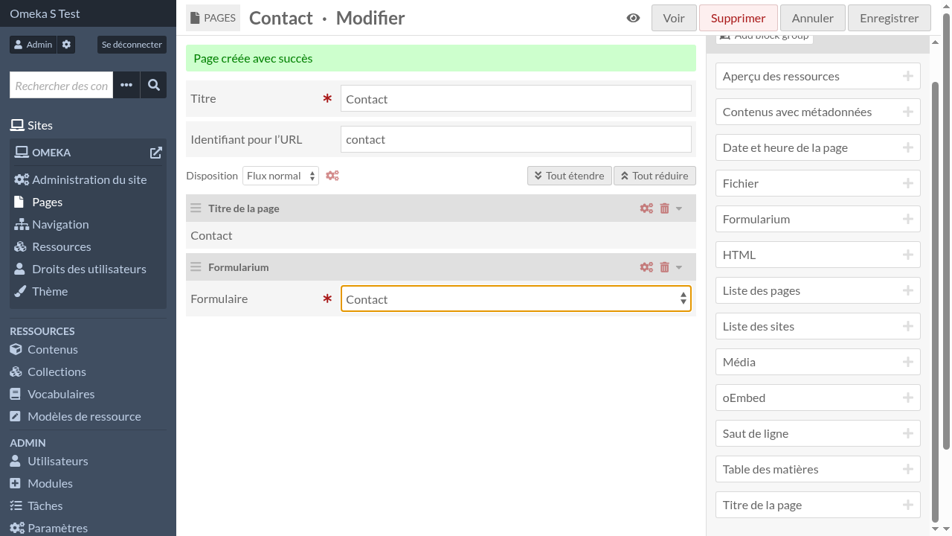
Task: Click the search magnifier icon in sidebar
Action: (x=153, y=86)
